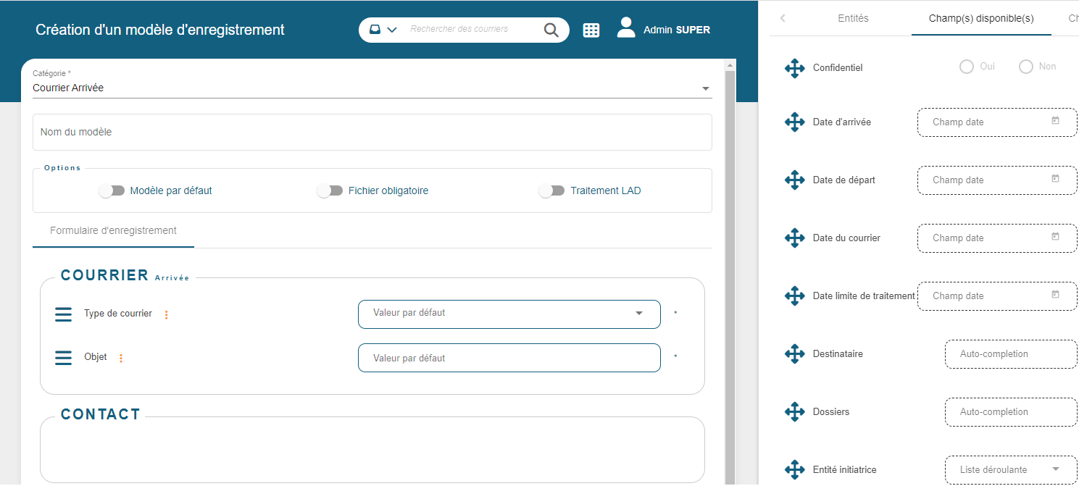The image size is (1079, 486).
Task: Click the user avatar icon in the header
Action: click(625, 28)
